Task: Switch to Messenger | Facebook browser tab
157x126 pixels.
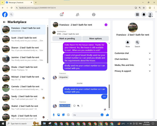Action: coord(19,3)
